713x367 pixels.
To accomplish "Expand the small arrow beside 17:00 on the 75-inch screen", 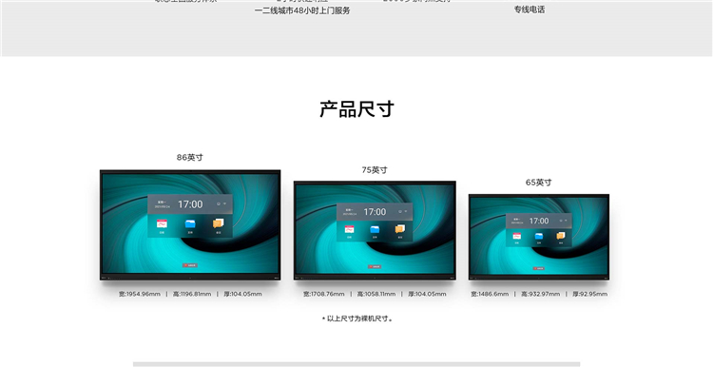I will click(x=406, y=211).
